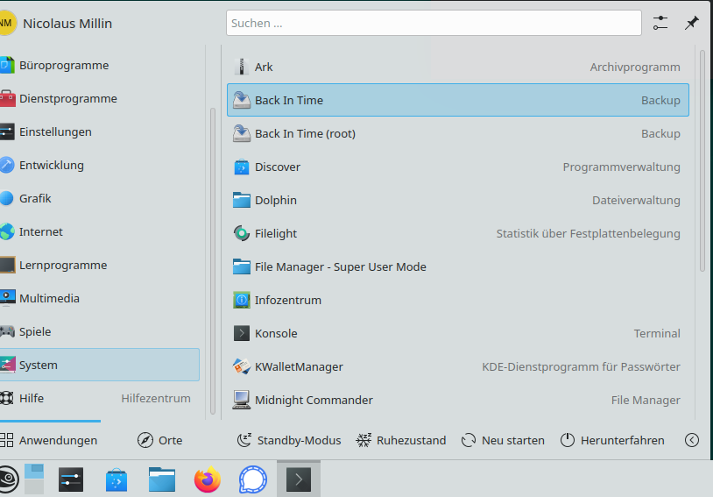Image resolution: width=713 pixels, height=497 pixels.
Task: Expand more session actions arrow
Action: [692, 440]
